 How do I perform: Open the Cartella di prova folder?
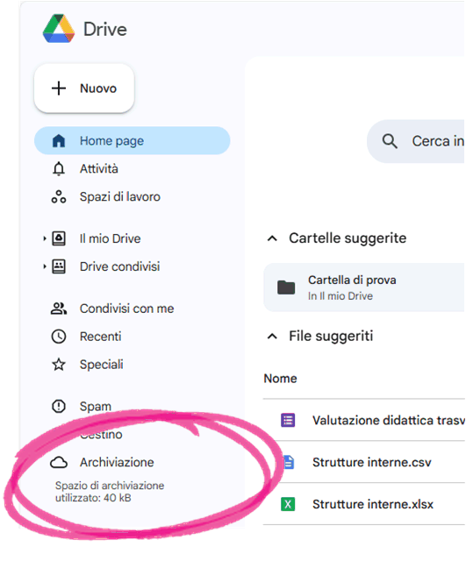[364, 288]
